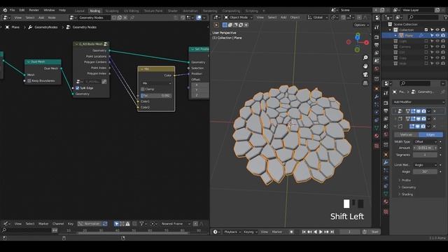This screenshot has width=448, height=252.
Task: Open the Window menu
Action: click(49, 10)
